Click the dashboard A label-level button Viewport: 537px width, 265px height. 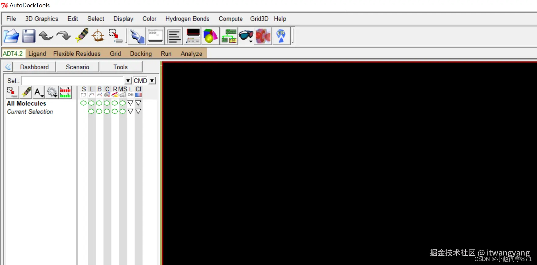point(39,92)
